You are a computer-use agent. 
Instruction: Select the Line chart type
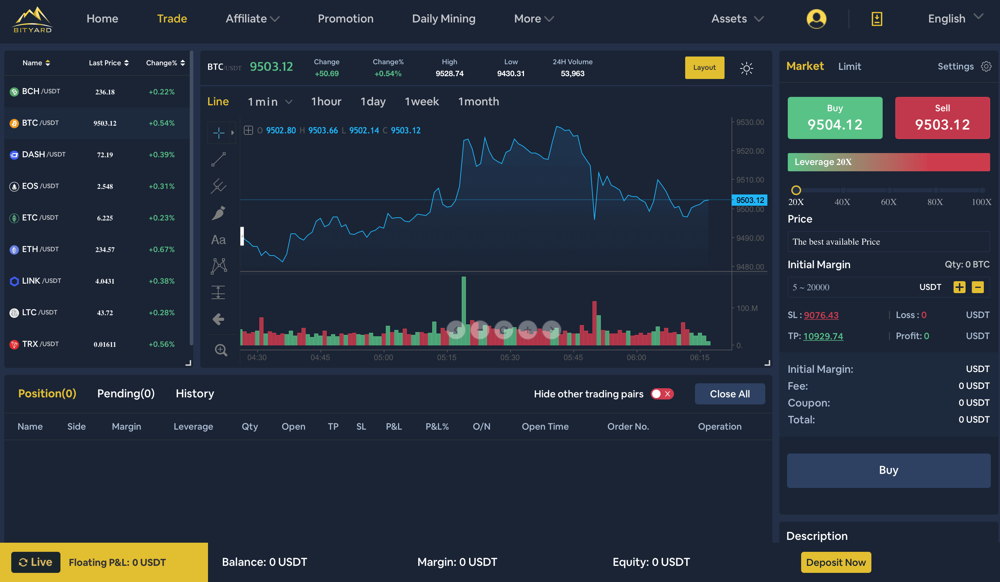pos(218,101)
